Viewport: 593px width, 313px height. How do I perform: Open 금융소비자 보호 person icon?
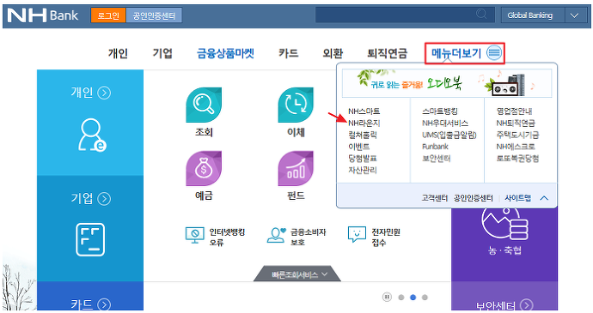277,235
